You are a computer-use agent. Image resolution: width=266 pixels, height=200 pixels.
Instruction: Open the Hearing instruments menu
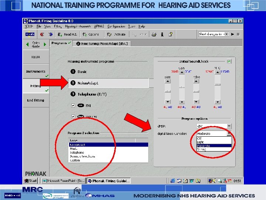coord(78,26)
